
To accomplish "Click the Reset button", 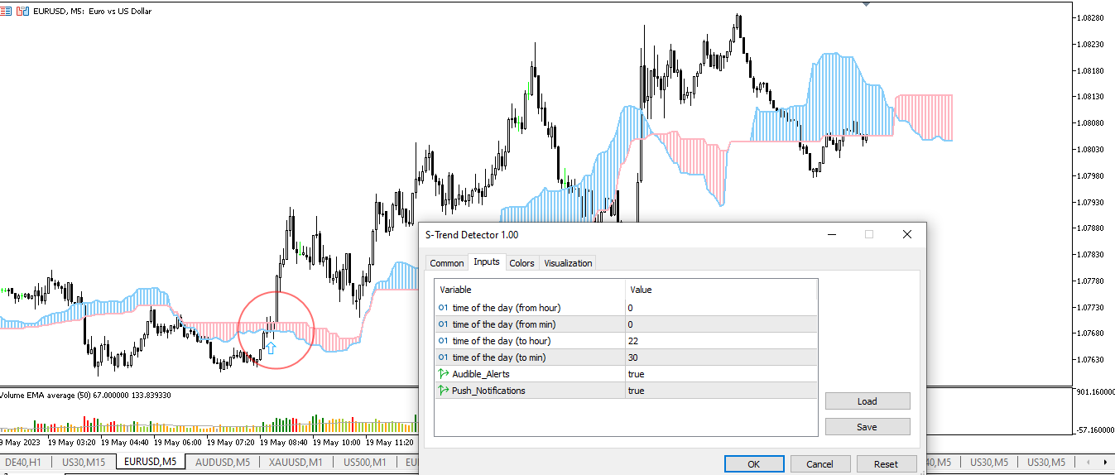I will [886, 464].
